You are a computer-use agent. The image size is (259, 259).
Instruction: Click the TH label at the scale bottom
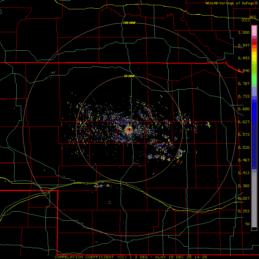[x=247, y=224]
